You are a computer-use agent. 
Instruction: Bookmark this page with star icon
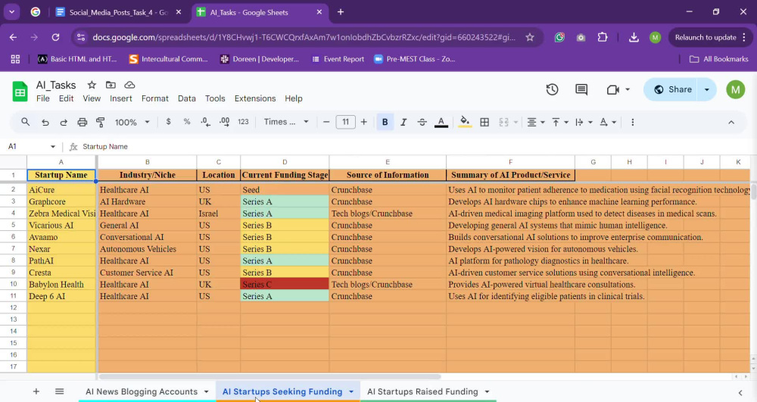tap(530, 37)
